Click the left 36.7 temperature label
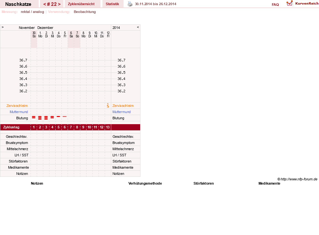Screen dimensions: 319x235 23,60
